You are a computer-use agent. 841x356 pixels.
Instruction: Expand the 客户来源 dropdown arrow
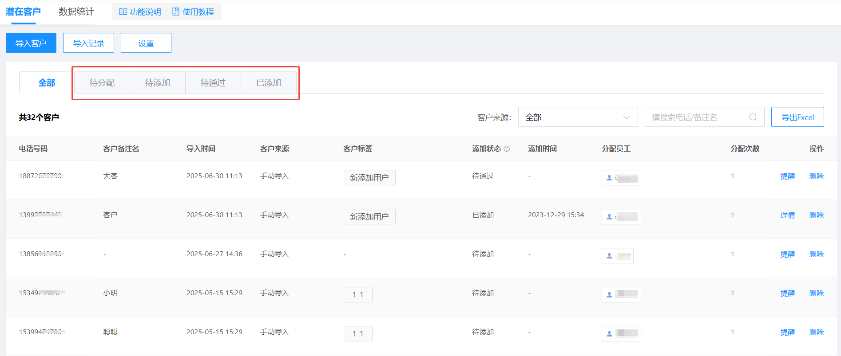626,117
